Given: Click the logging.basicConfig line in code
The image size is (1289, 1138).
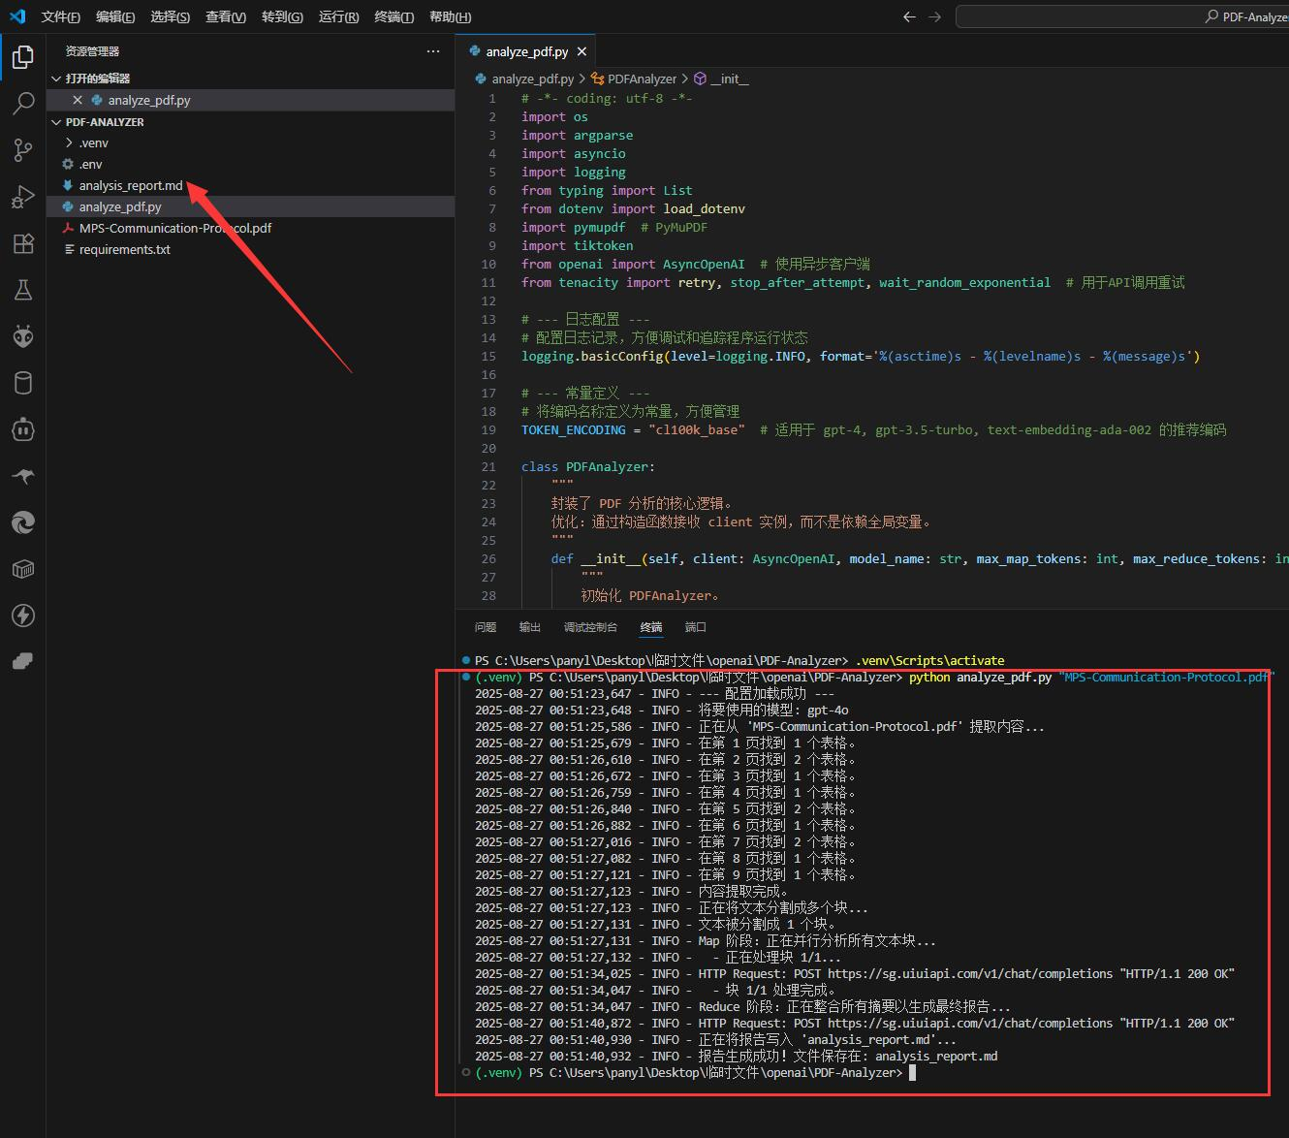Looking at the screenshot, I should (861, 356).
